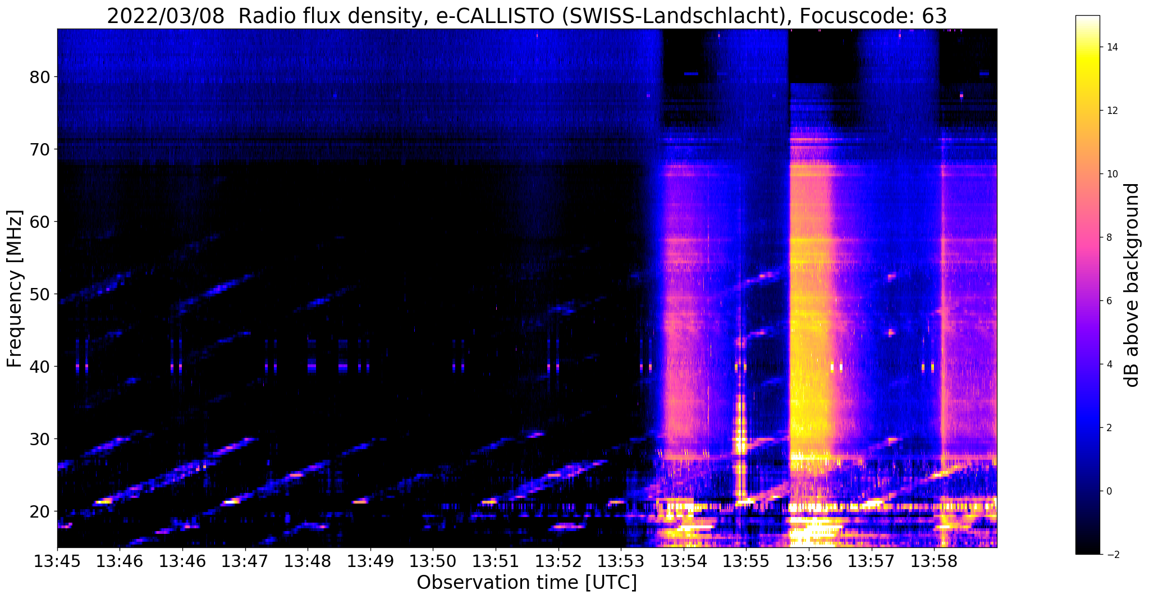The width and height of the screenshot is (1149, 599).
Task: Click the 'dB above background' colorbar label
Action: [1132, 285]
